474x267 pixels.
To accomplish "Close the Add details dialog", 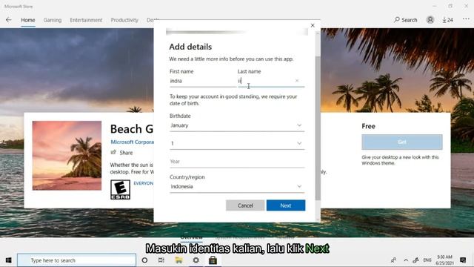I will tap(313, 25).
